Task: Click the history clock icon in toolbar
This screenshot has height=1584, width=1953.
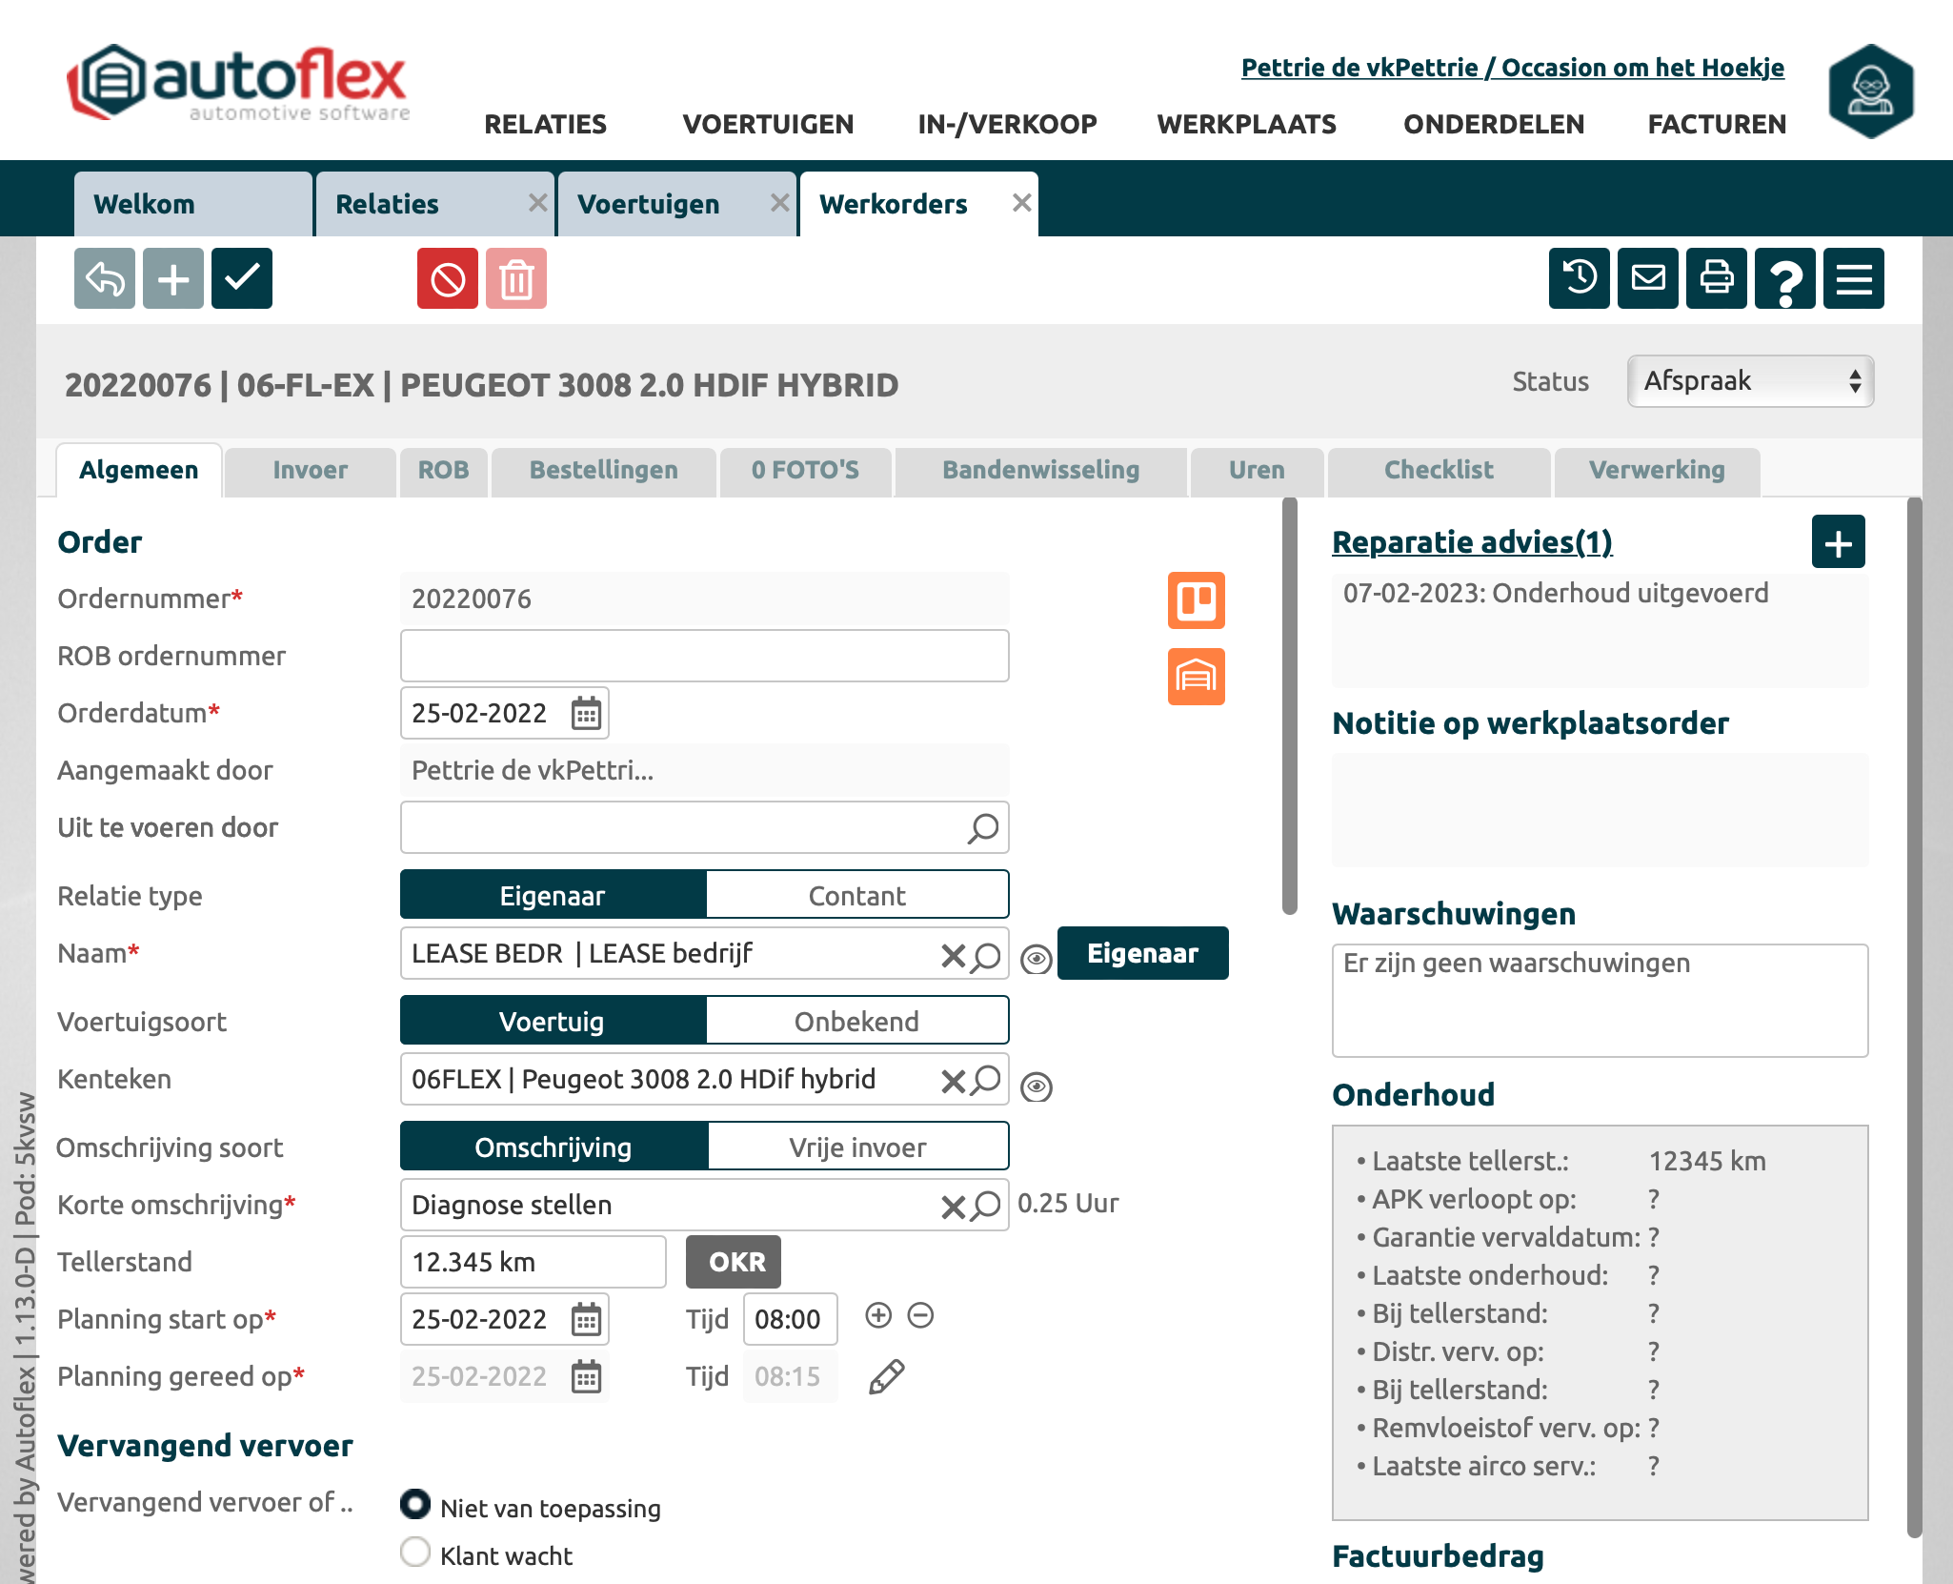Action: (1579, 278)
